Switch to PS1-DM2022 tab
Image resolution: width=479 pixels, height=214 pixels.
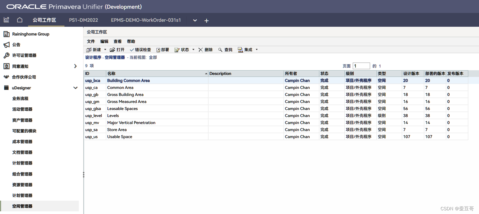coord(84,20)
